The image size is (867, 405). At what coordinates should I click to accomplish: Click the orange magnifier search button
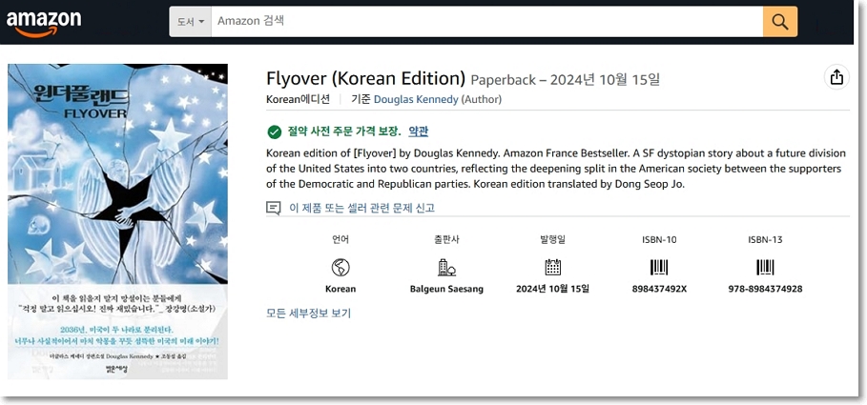pos(780,22)
